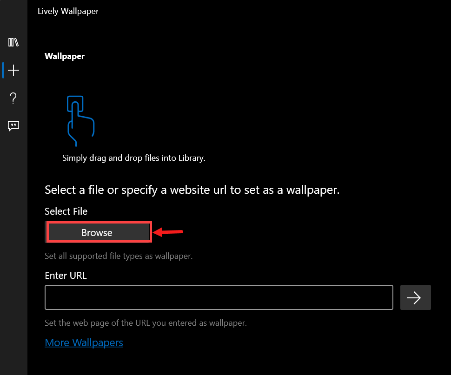Screen dimensions: 451x375
Task: Click the 'Lively Wallpaper' title text
Action: pyautogui.click(x=68, y=11)
